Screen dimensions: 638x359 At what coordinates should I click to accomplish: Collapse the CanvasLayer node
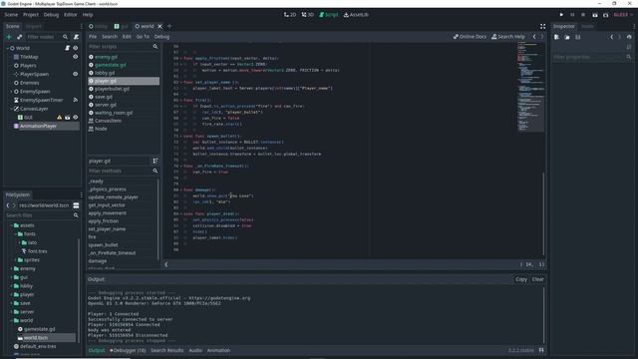pyautogui.click(x=11, y=109)
